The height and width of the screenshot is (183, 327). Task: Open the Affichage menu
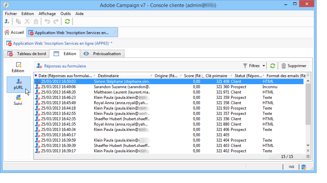[47, 14]
